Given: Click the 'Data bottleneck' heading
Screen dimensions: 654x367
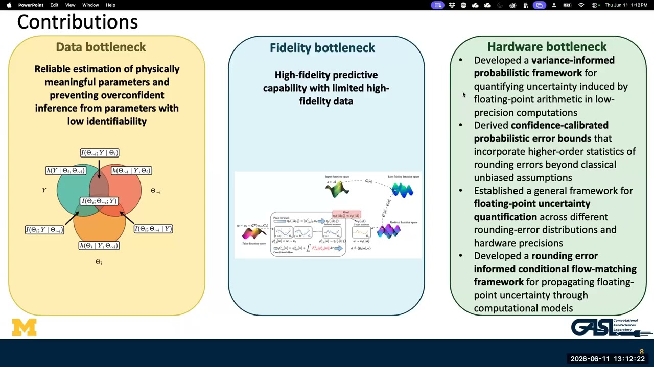Looking at the screenshot, I should (101, 47).
